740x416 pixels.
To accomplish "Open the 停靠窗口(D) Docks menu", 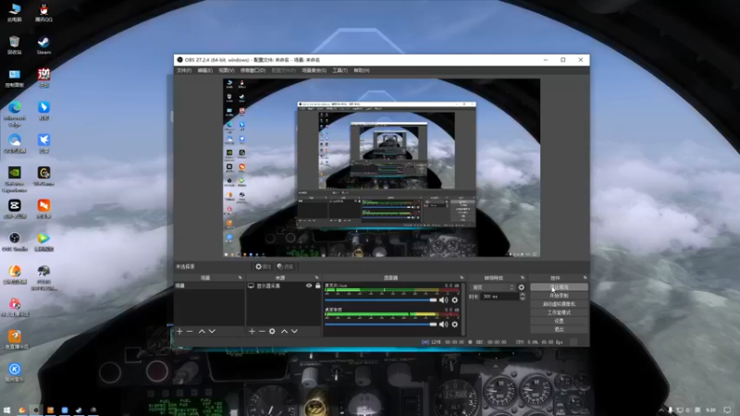I will tap(253, 70).
